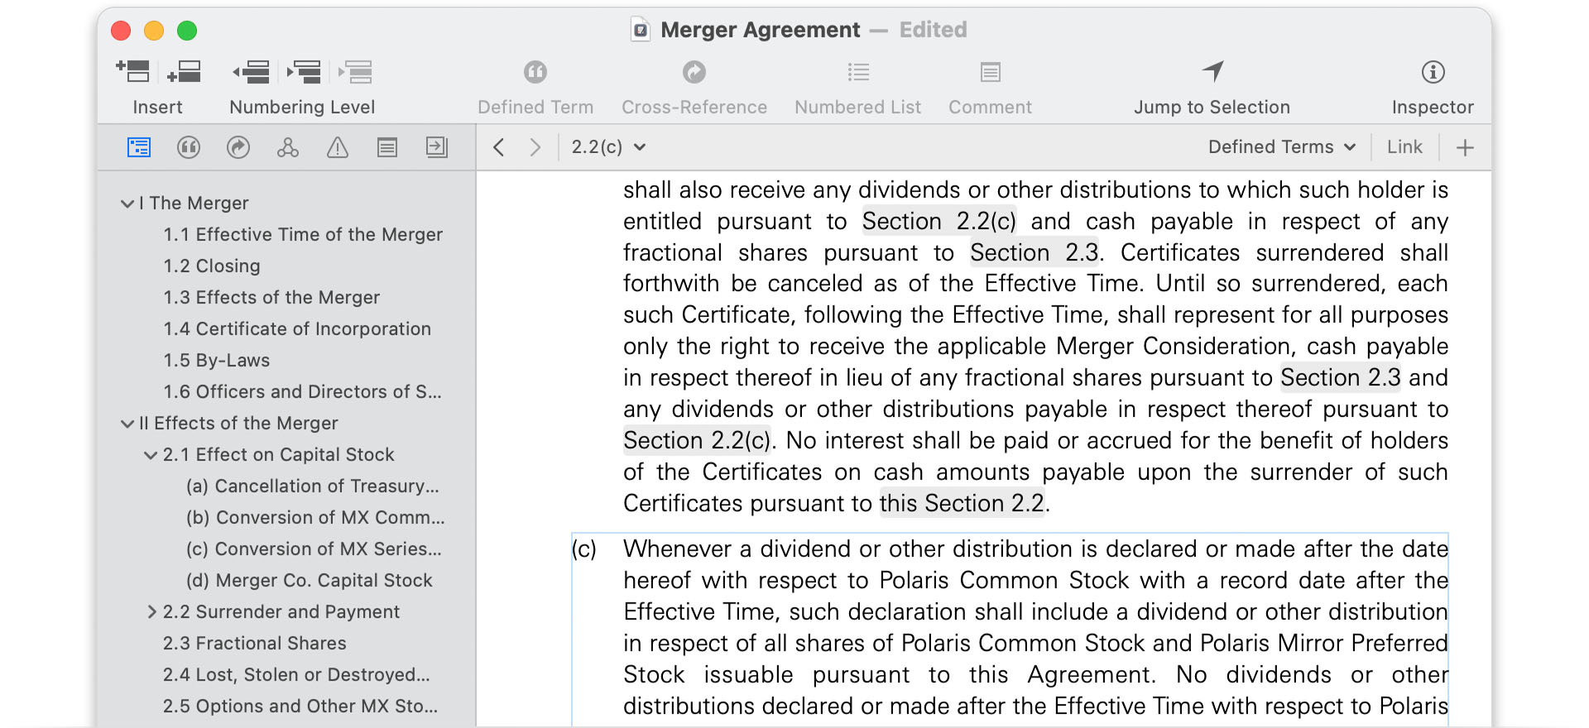
Task: Open the related-items cluster sidebar tab
Action: [x=288, y=147]
